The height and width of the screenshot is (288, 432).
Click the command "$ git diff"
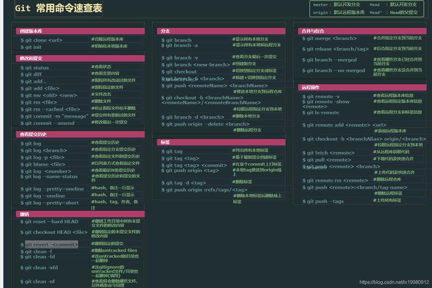(31, 74)
